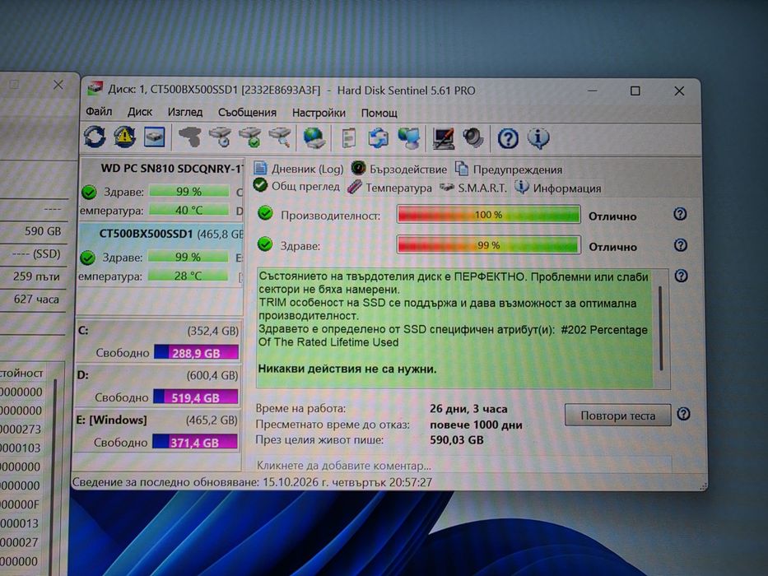
Task: Open the monitor with pen configuration icon
Action: point(443,138)
